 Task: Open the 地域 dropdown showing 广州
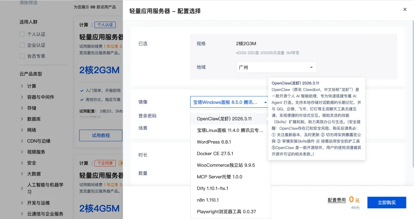coord(276,67)
